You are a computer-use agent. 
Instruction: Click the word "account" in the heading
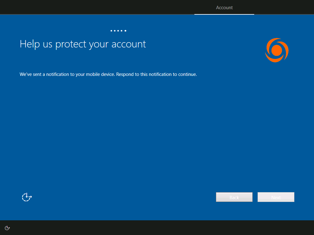(x=128, y=44)
